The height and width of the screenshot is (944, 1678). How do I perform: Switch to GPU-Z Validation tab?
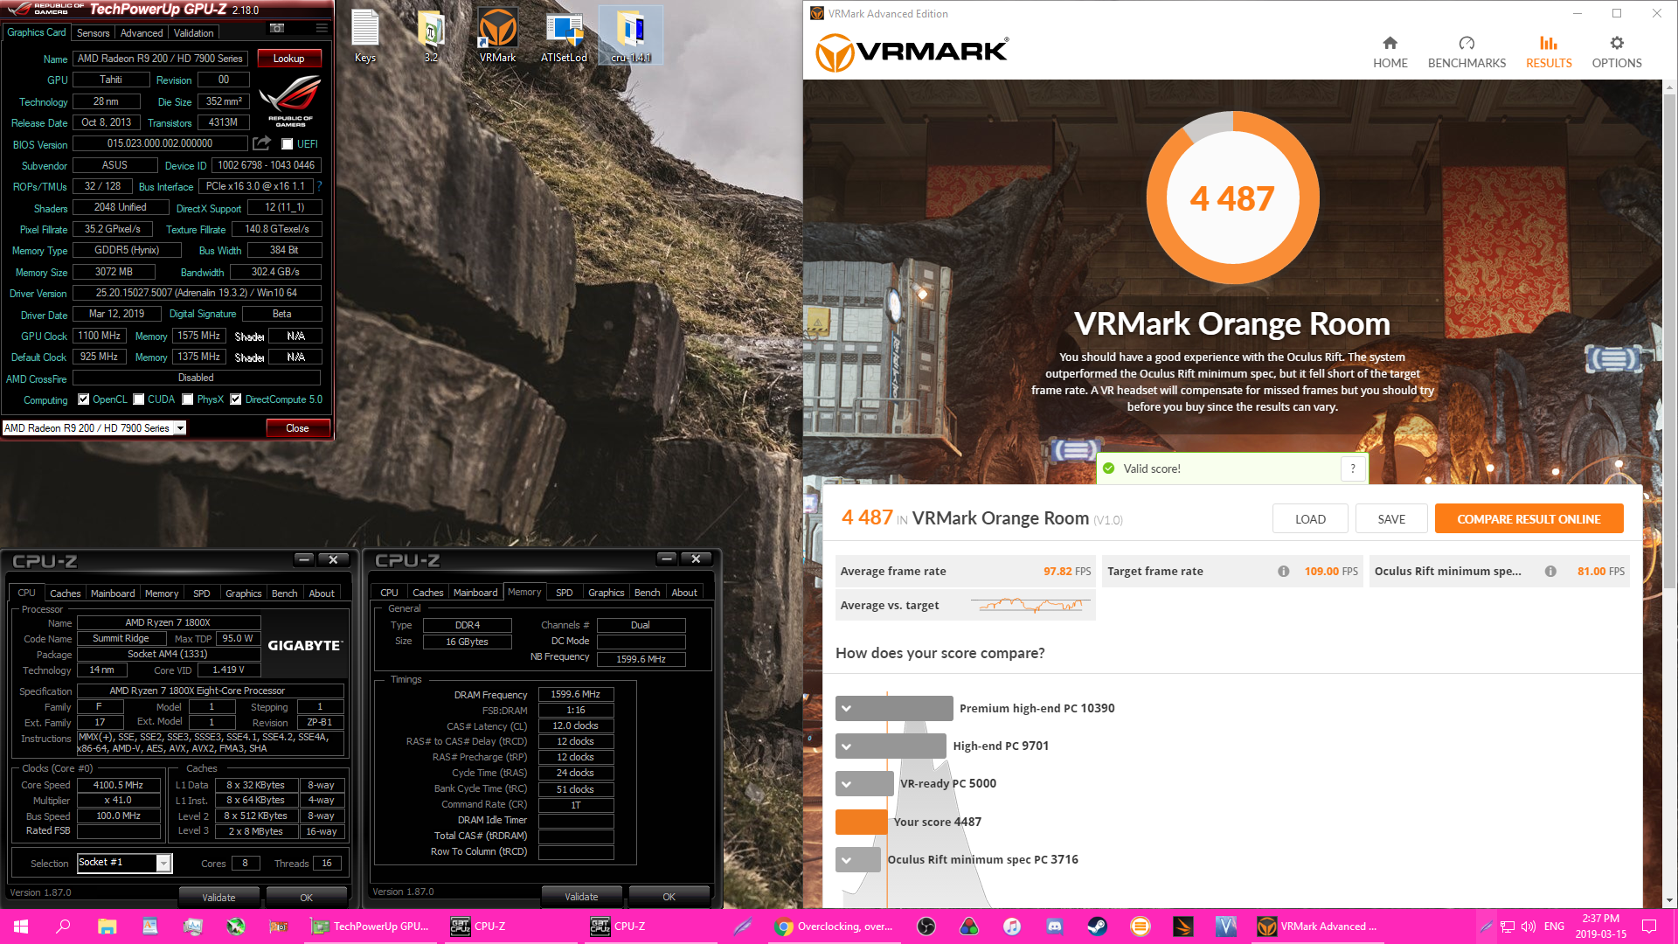[x=193, y=33]
